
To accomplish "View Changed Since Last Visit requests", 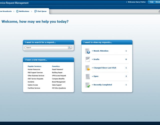I will tap(105, 68).
